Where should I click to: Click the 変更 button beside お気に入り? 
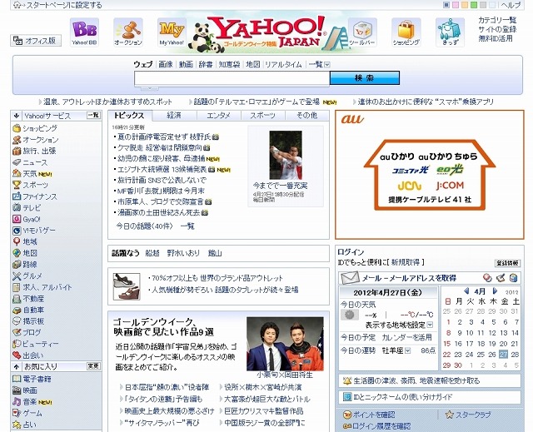tap(93, 366)
